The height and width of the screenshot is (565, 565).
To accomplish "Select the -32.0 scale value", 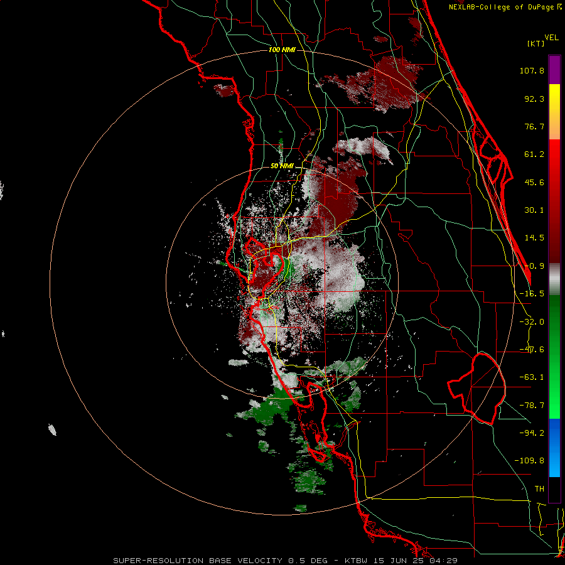I will [532, 322].
